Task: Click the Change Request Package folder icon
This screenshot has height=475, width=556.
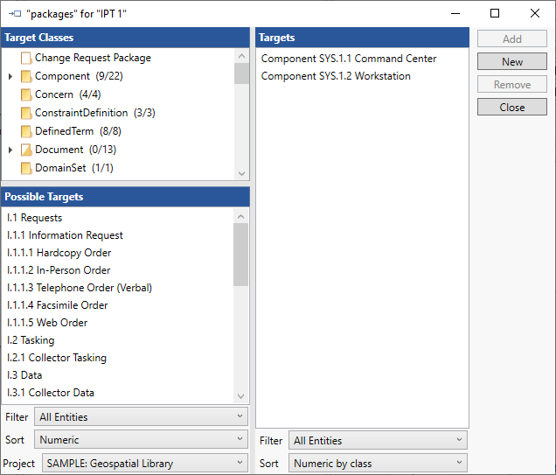Action: point(26,58)
